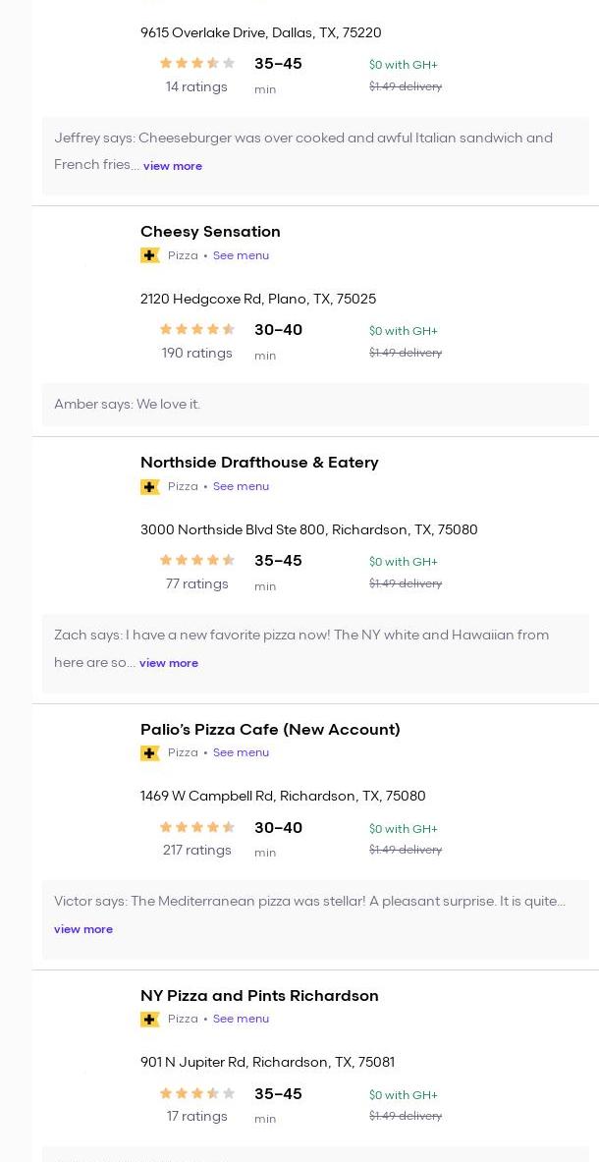Image resolution: width=599 pixels, height=1162 pixels.
Task: Click the 190 ratings count for Cheesy Sensation
Action: click(x=196, y=354)
